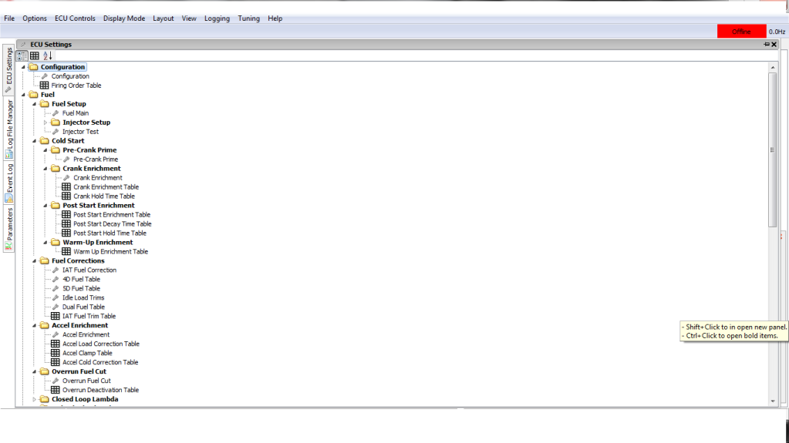This screenshot has height=443, width=789.
Task: Click Crank Enrichment Table grid icon
Action: coord(66,187)
